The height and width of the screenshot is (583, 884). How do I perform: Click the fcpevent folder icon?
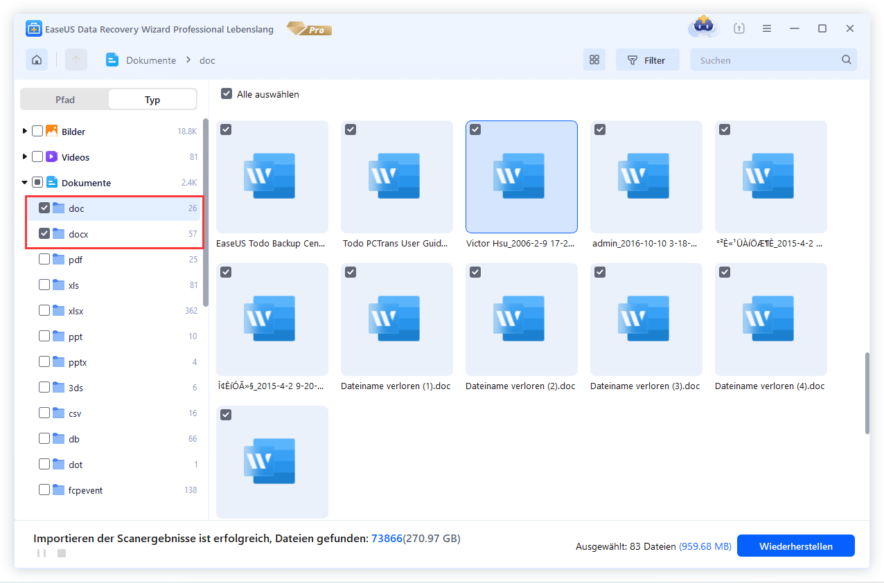tap(58, 490)
